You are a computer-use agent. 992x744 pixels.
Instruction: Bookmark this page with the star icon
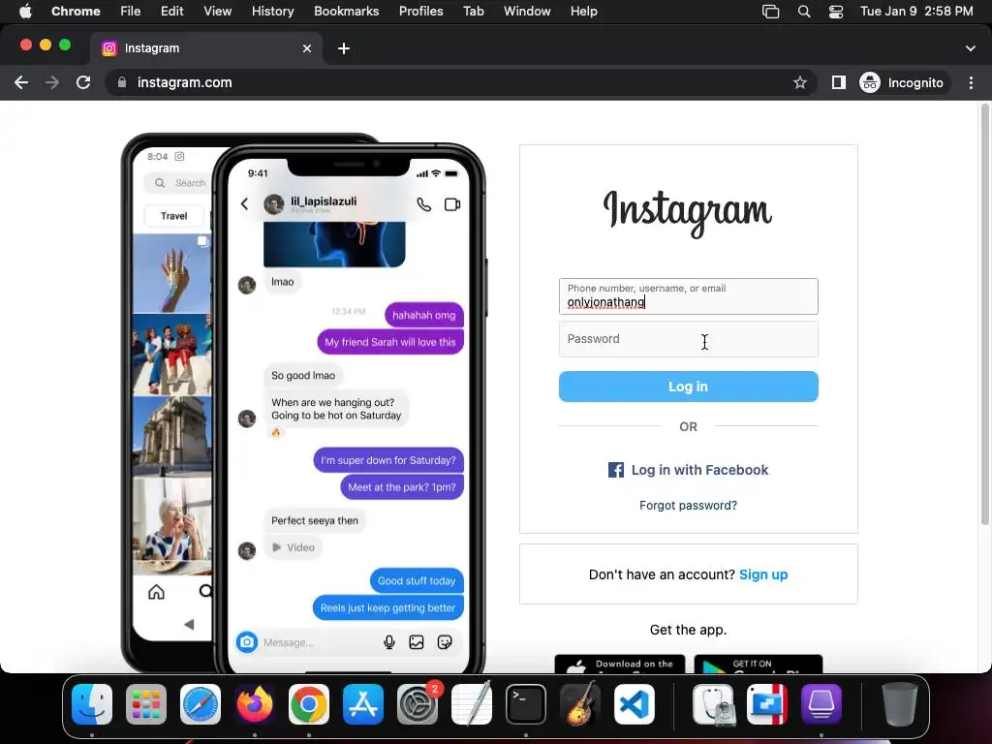(799, 82)
